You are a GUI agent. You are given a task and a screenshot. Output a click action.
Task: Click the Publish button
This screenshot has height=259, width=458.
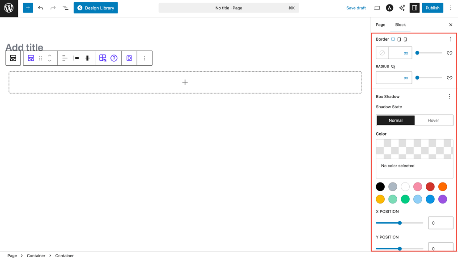[433, 8]
